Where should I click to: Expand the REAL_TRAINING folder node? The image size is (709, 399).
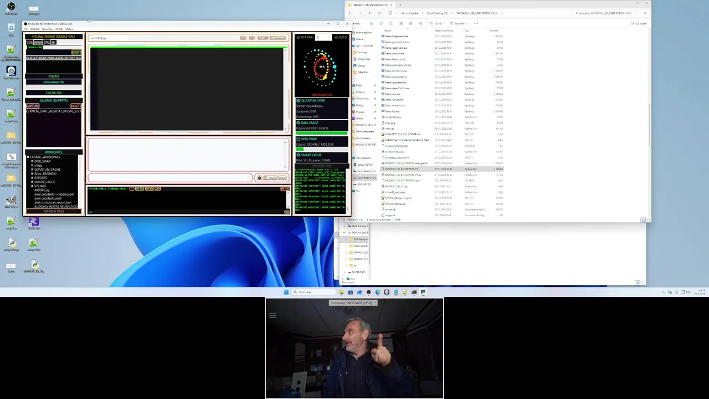click(x=32, y=173)
